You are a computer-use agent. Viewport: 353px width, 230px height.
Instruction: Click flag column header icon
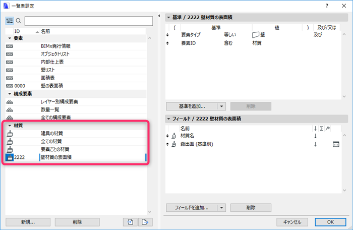click(x=328, y=129)
